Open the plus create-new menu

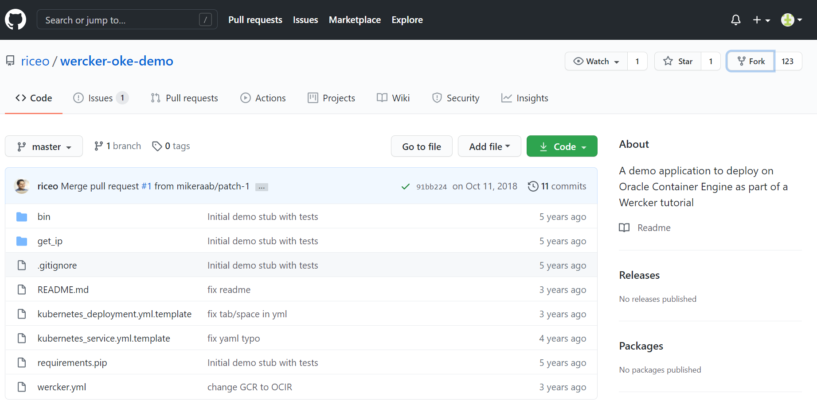pyautogui.click(x=761, y=20)
